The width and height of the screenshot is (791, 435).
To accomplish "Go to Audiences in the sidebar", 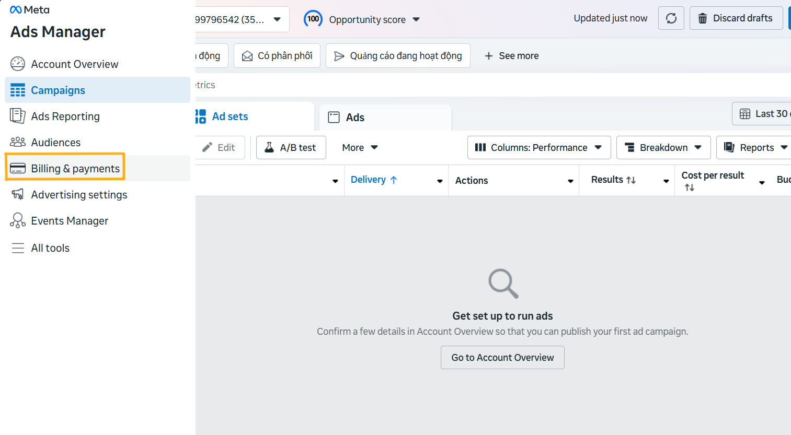I will [55, 143].
